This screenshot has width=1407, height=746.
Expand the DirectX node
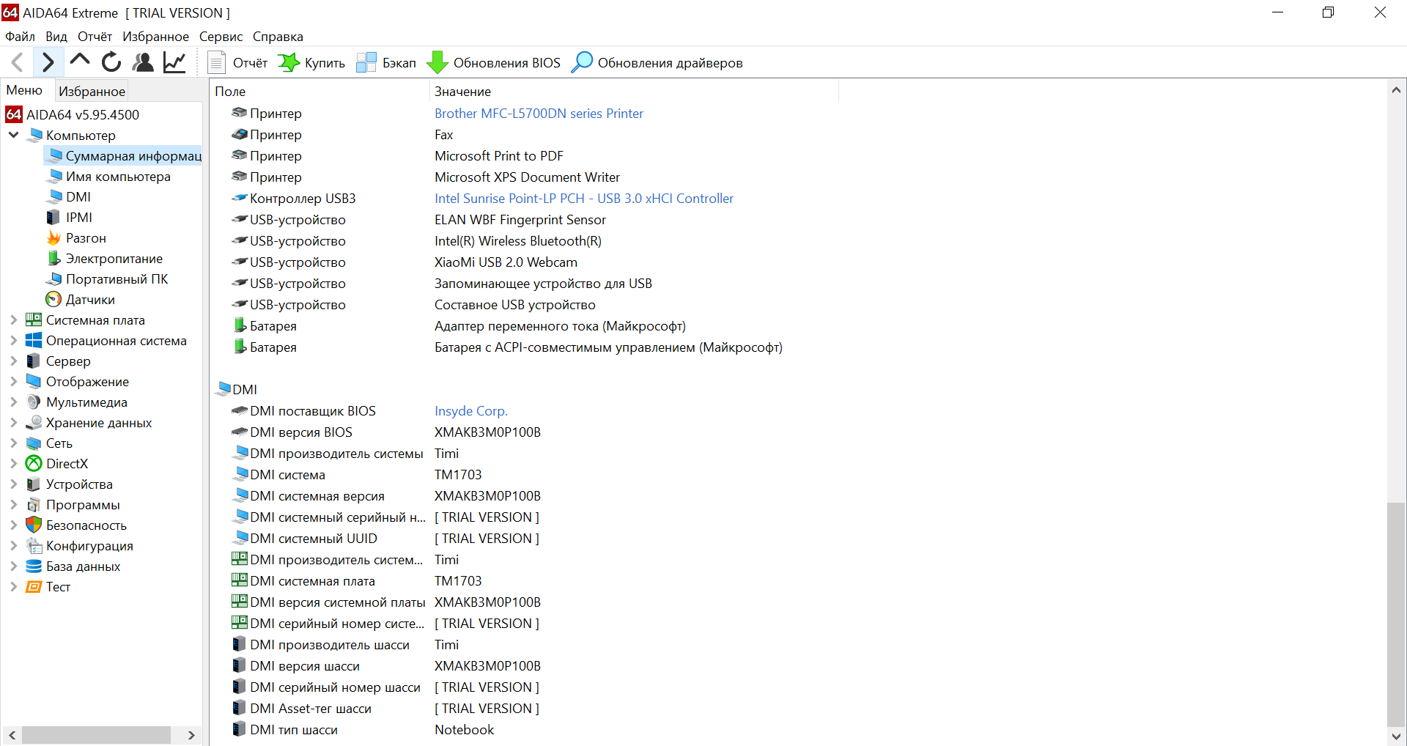point(13,464)
